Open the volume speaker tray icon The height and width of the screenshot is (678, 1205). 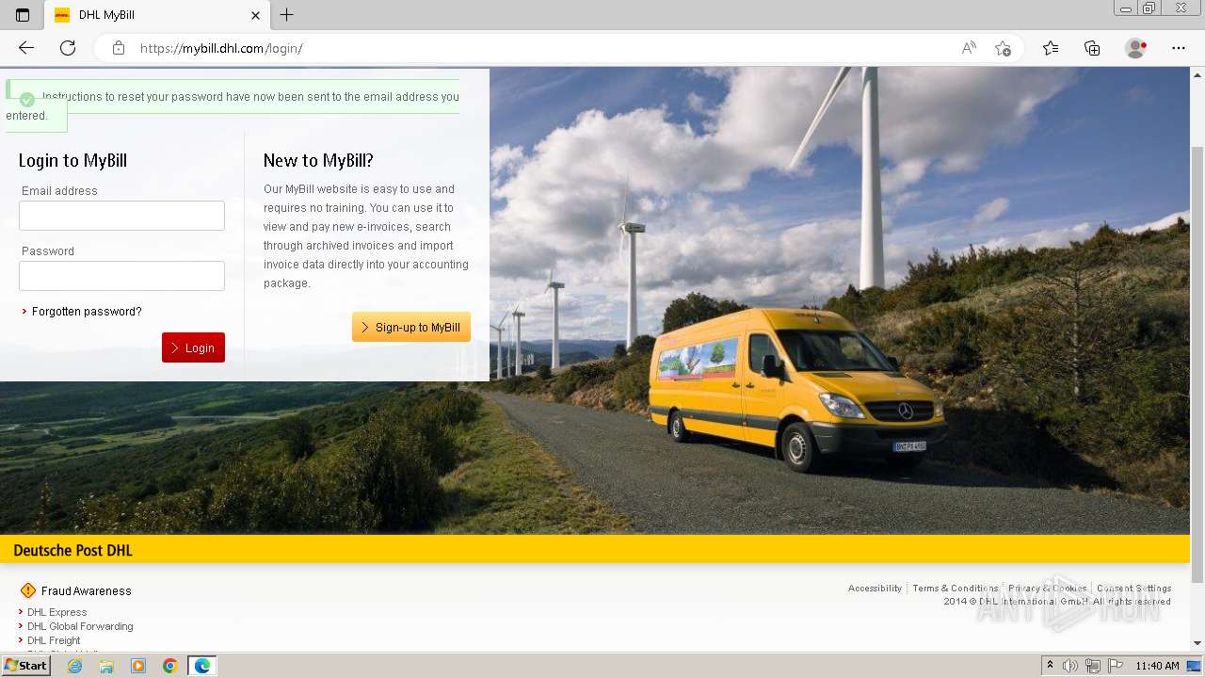pos(1070,666)
